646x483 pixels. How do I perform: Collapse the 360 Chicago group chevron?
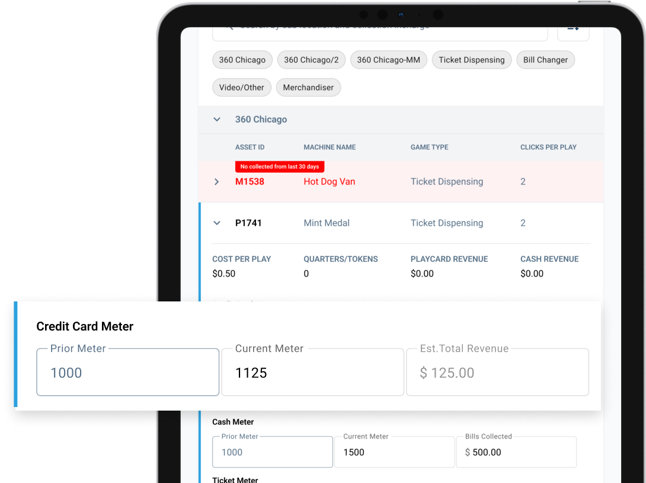point(217,119)
